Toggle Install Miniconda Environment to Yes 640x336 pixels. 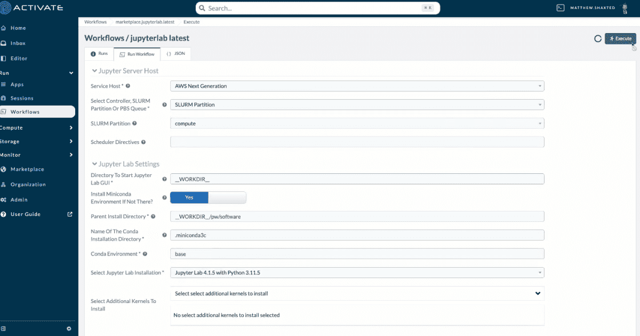click(x=189, y=197)
